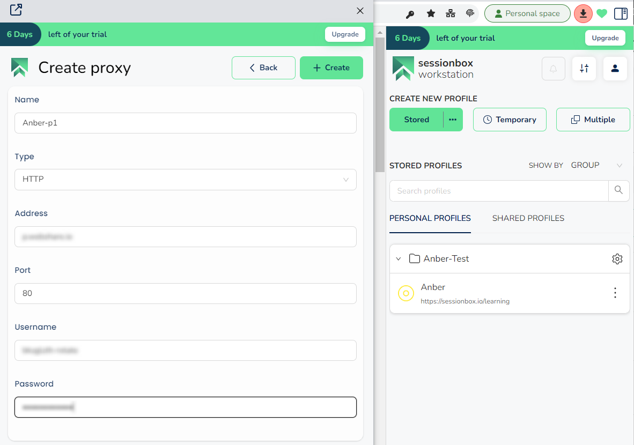
Task: Create a Temporary profile
Action: [510, 120]
